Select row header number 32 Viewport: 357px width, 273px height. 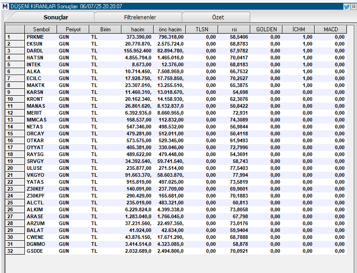15,251
